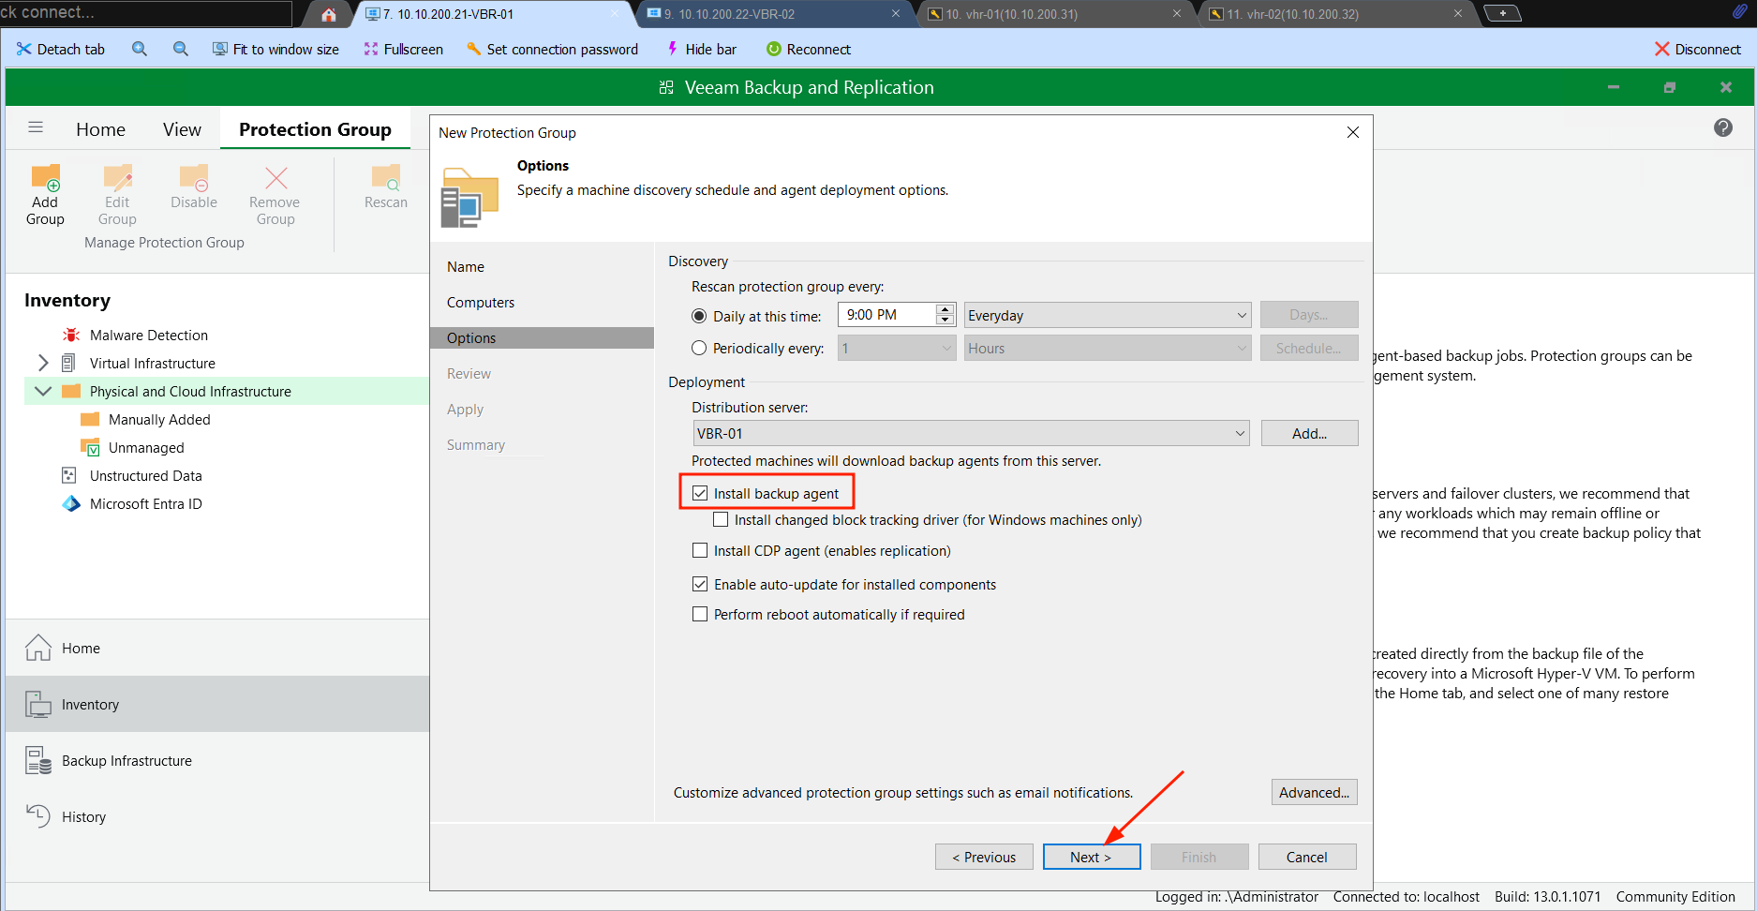Click the zoom out magnifier icon
The width and height of the screenshot is (1757, 911).
tap(181, 49)
